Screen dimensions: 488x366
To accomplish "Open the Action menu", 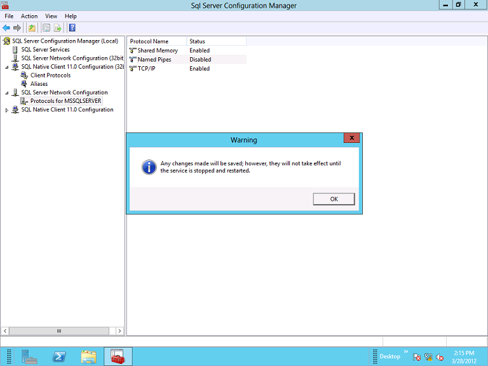I will coord(29,16).
